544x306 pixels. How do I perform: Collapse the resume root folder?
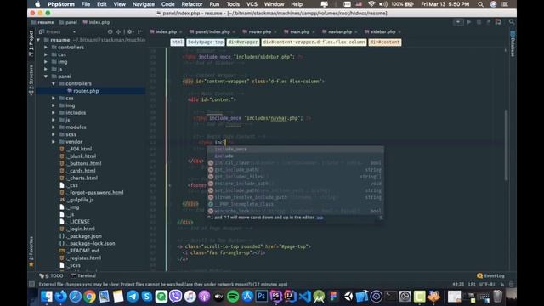coord(38,40)
